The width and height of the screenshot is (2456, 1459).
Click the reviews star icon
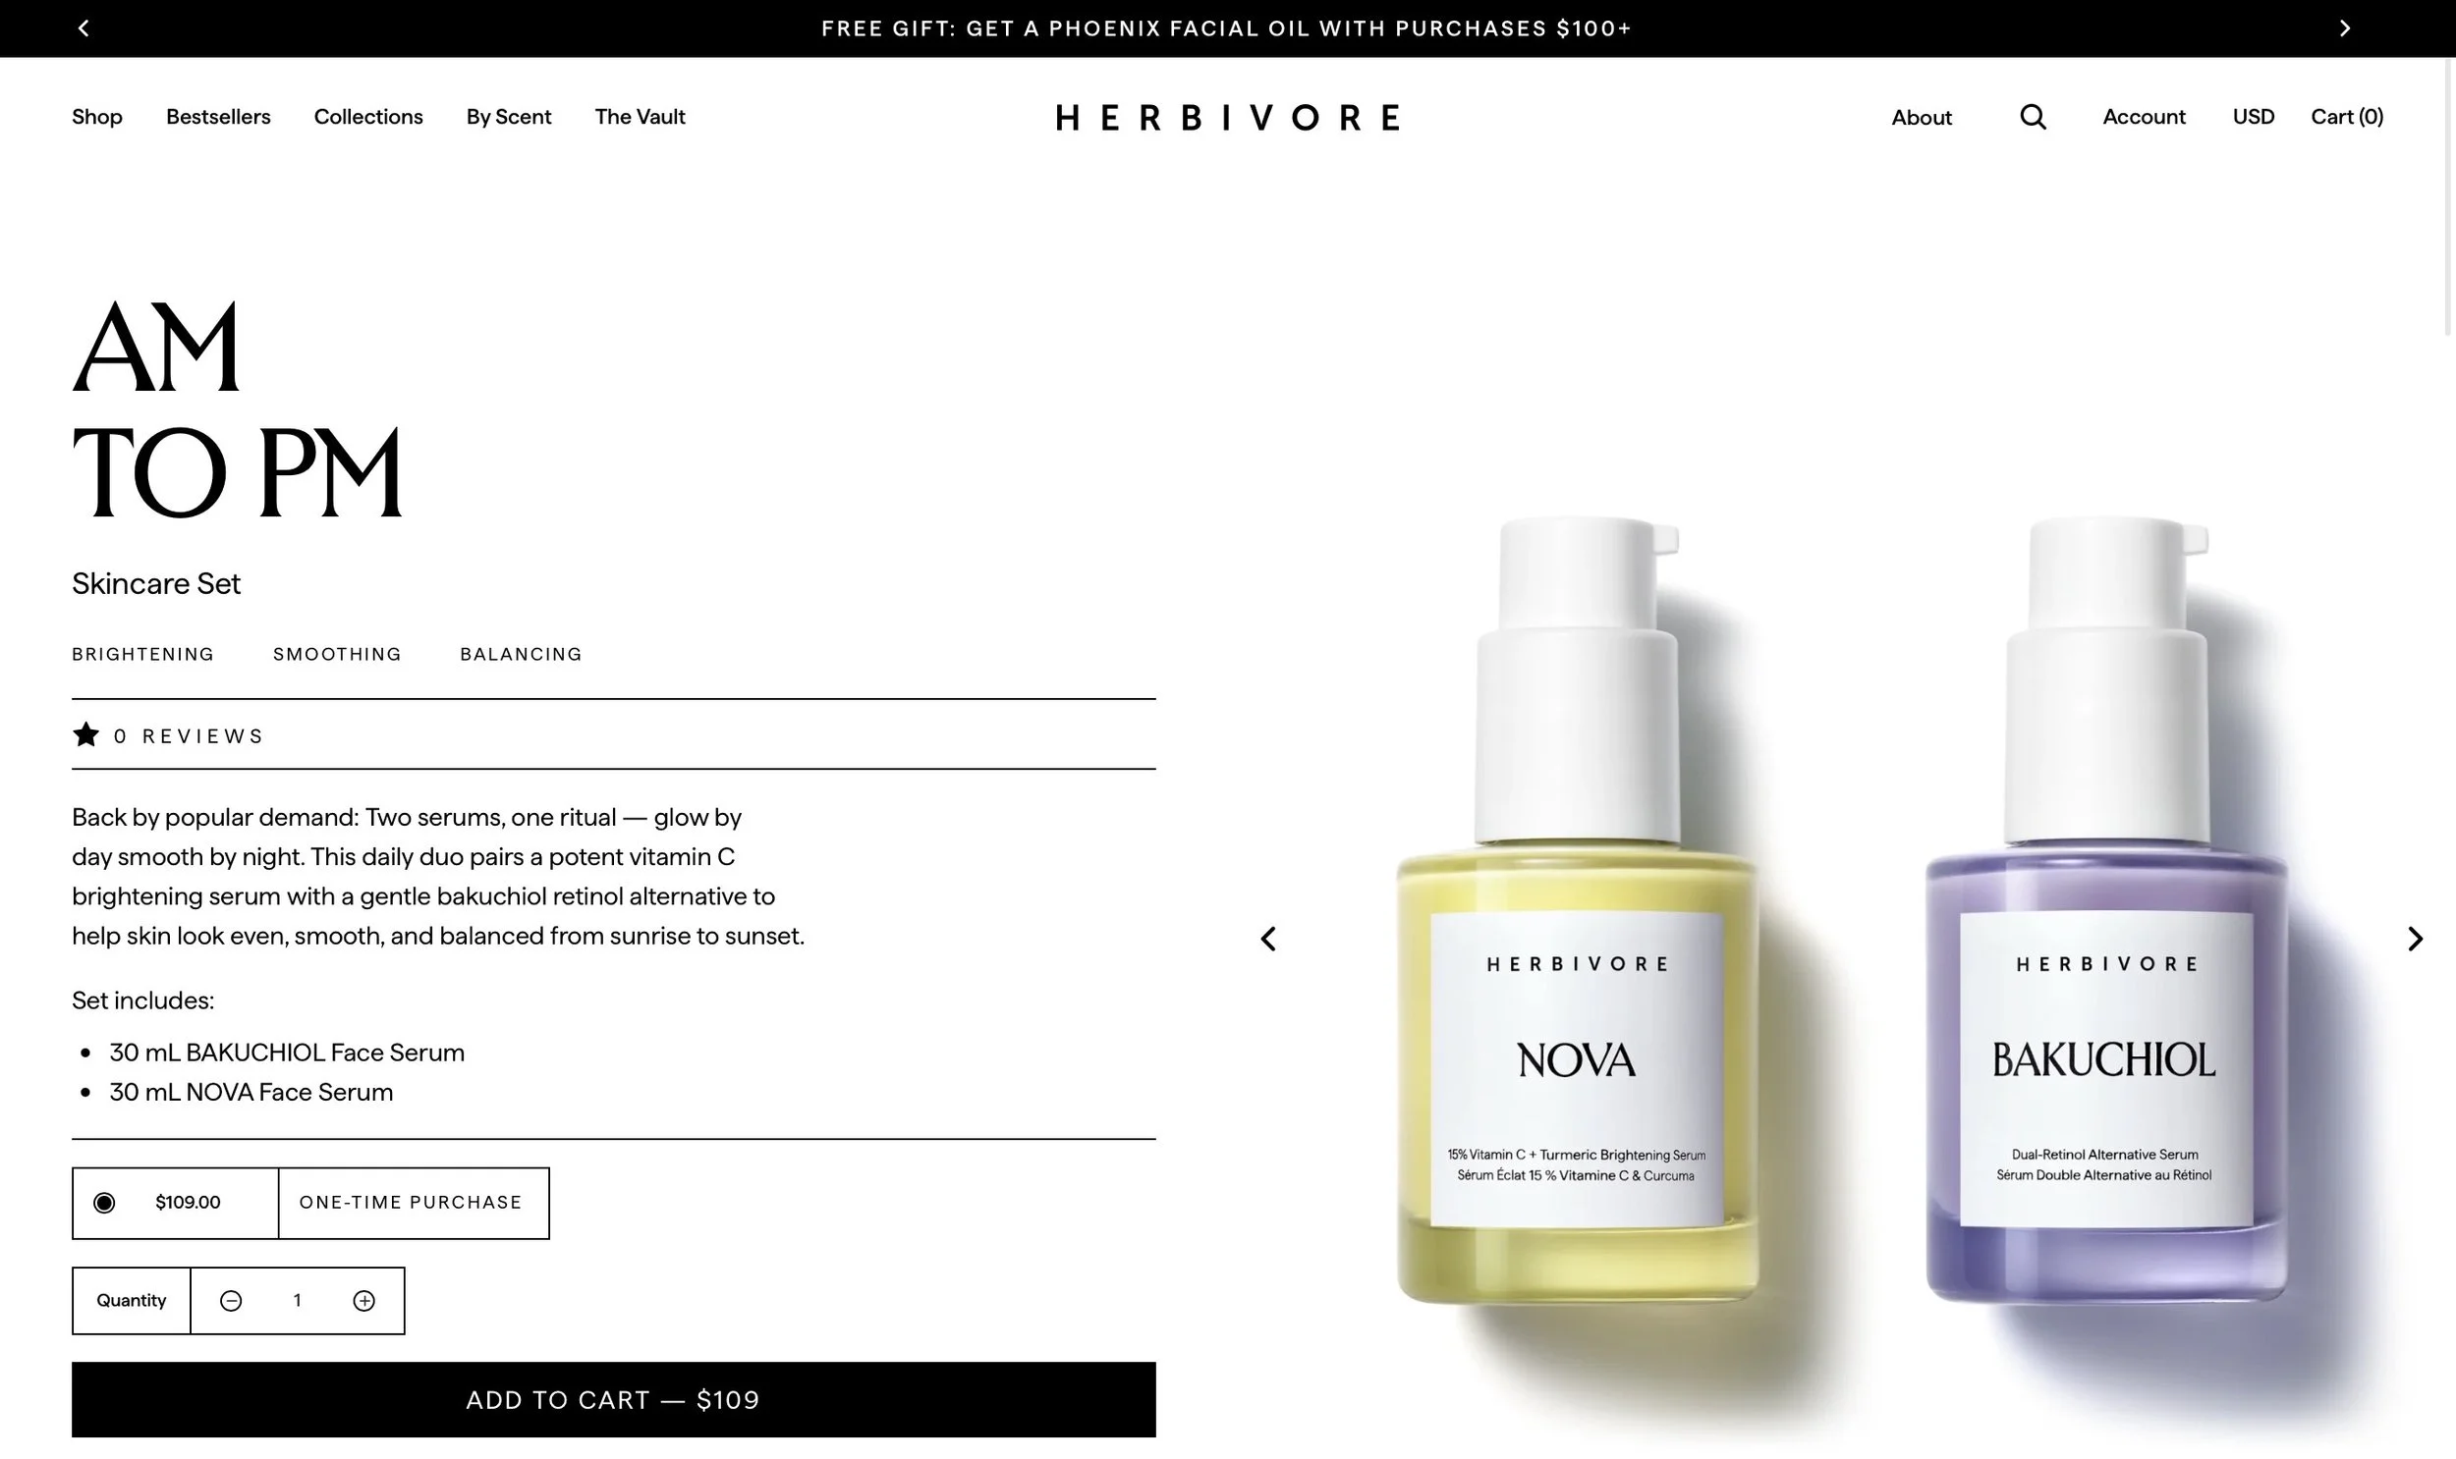[85, 734]
